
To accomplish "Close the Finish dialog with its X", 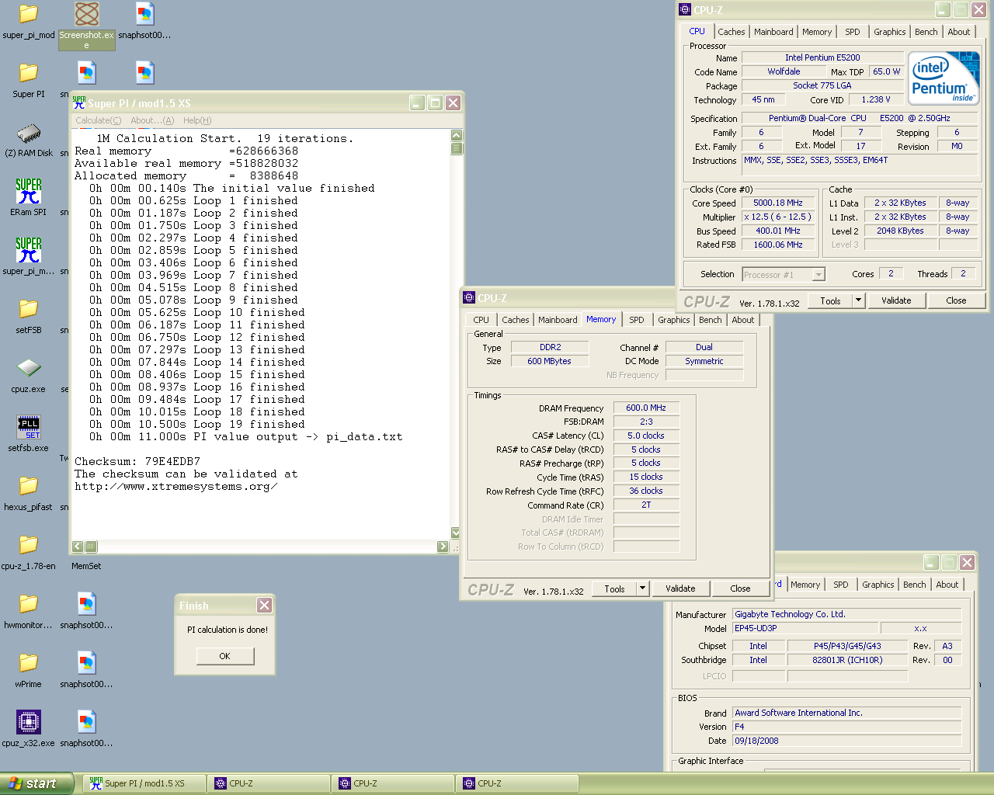I will pos(264,605).
